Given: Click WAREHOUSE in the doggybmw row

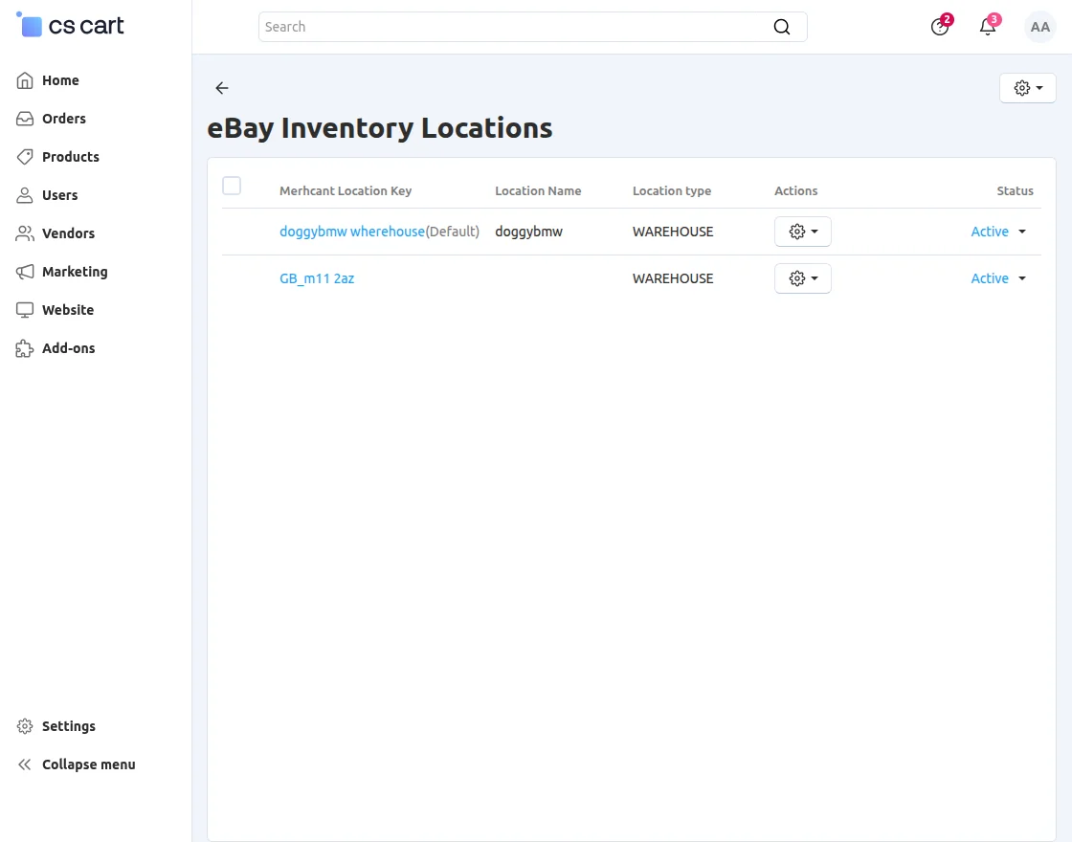Looking at the screenshot, I should [673, 232].
